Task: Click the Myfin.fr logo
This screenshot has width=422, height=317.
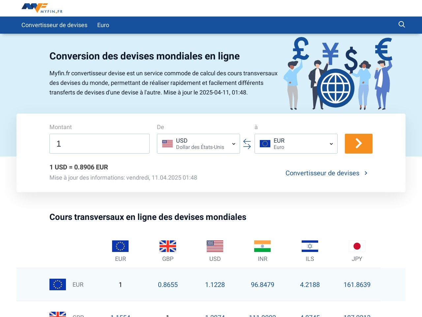Action: coord(42,8)
